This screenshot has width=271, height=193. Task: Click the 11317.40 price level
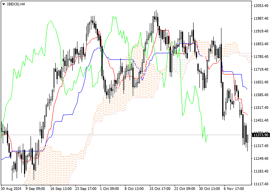tap(261, 146)
